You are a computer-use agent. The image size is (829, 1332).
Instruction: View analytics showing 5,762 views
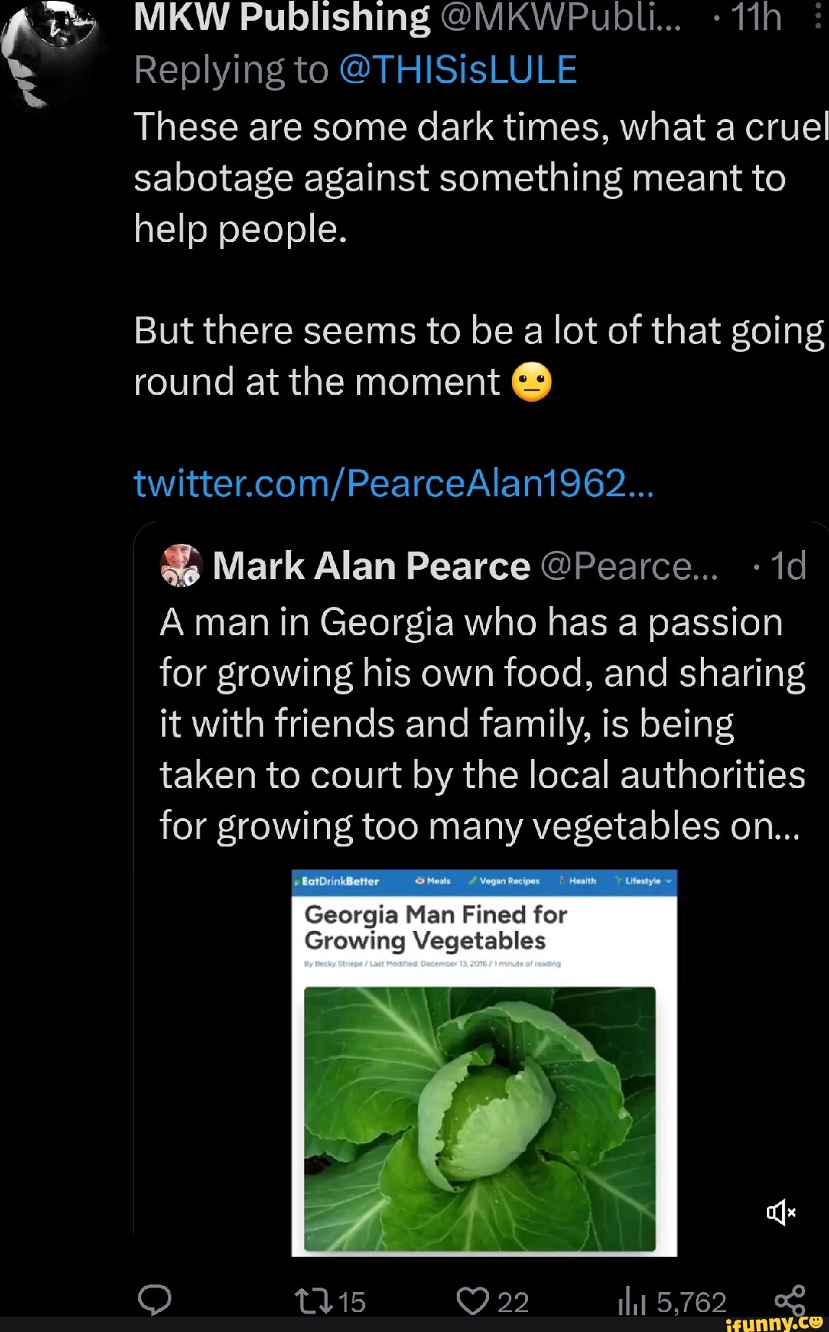click(672, 1301)
